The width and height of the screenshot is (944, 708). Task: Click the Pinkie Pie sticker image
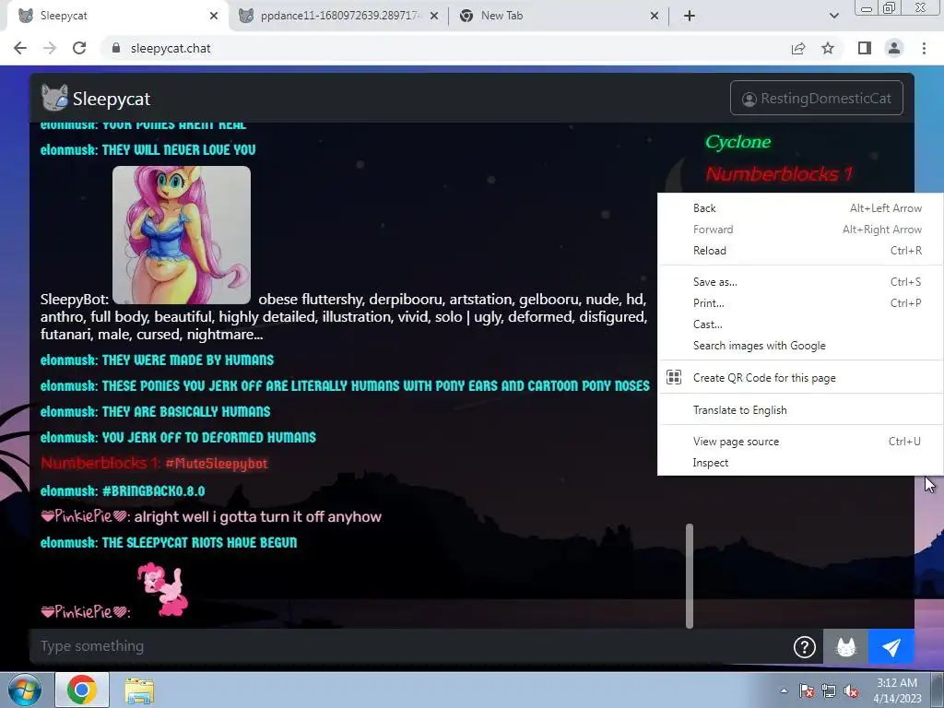[x=162, y=590]
